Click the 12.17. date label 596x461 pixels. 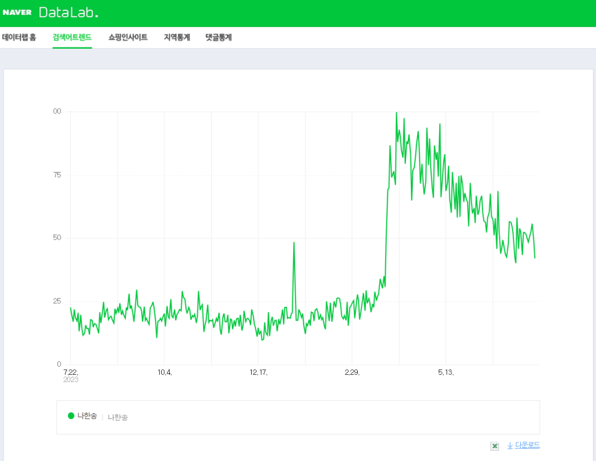coord(259,372)
